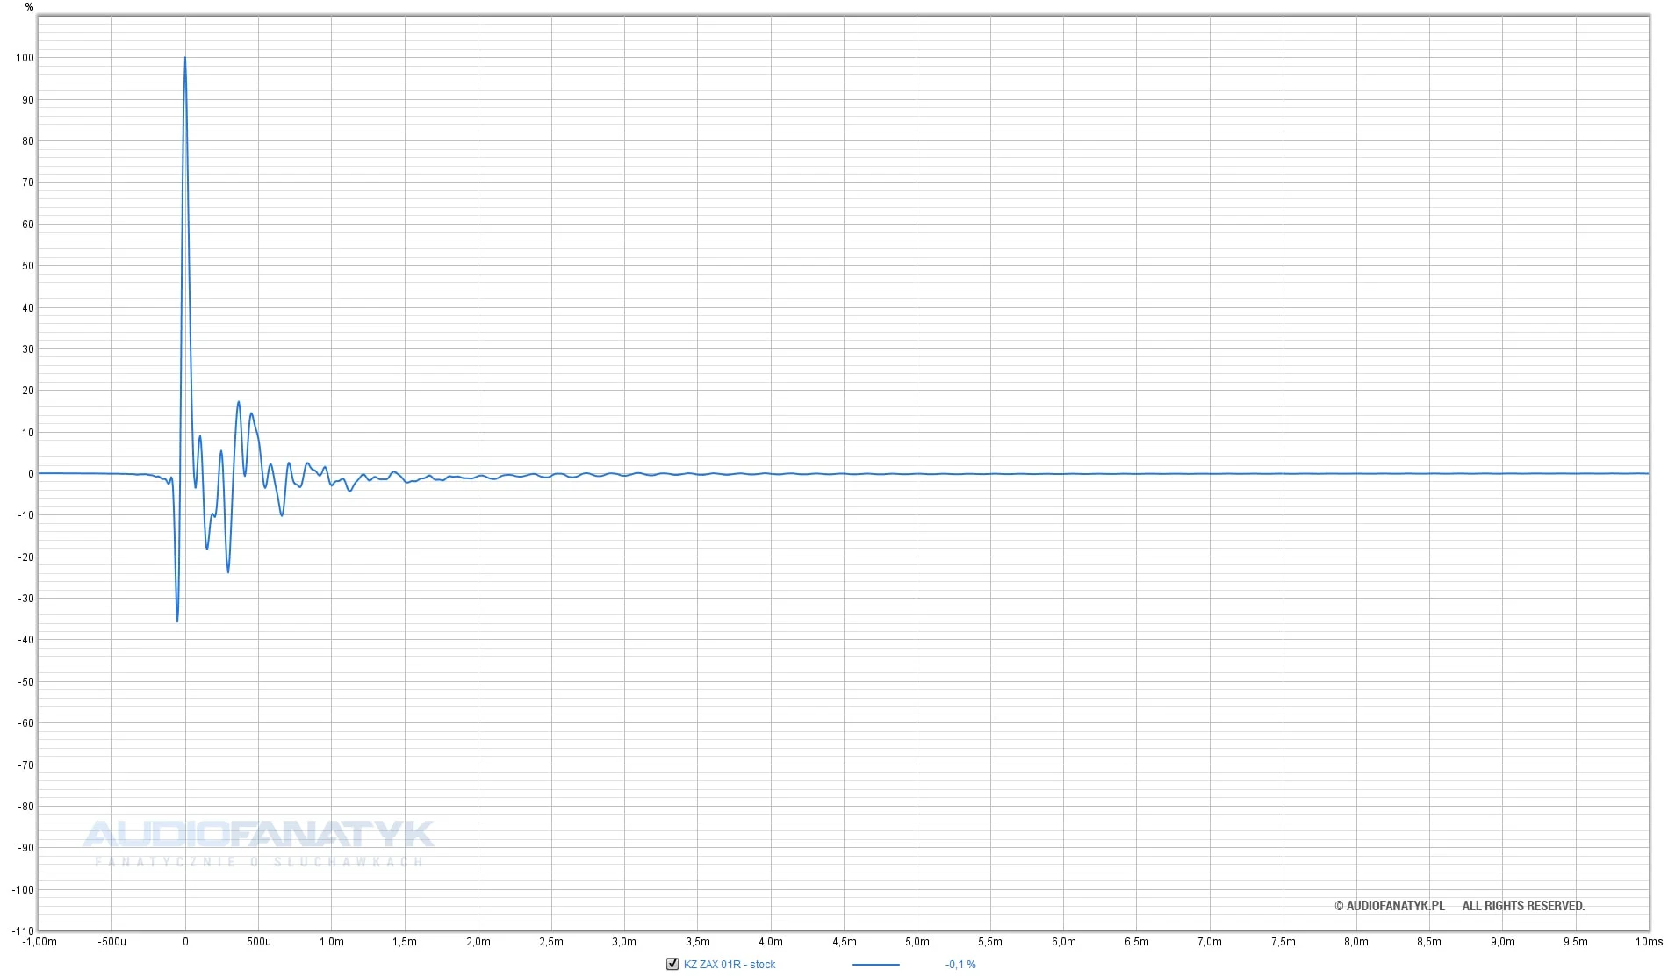Click the 'ALL RIGHTS RESERVED.' text

pos(1523,906)
